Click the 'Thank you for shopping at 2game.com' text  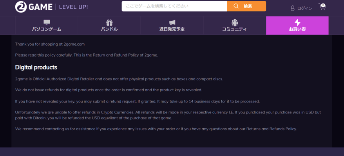(50, 44)
